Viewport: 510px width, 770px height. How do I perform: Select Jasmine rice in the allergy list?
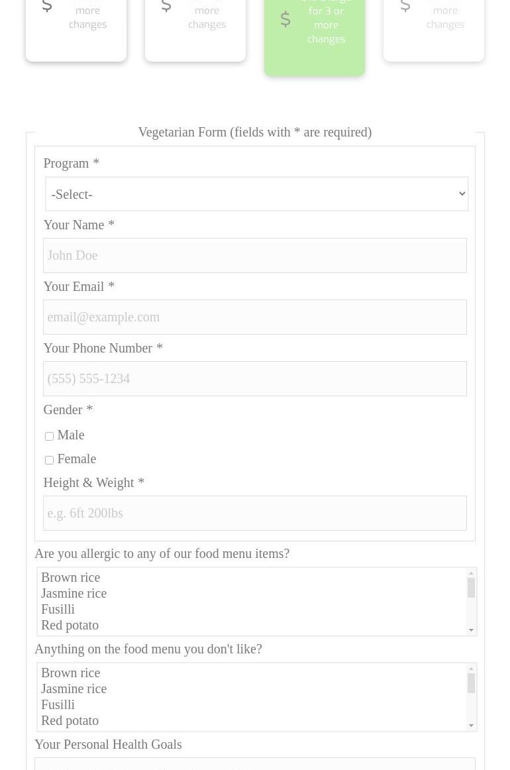pos(74,593)
